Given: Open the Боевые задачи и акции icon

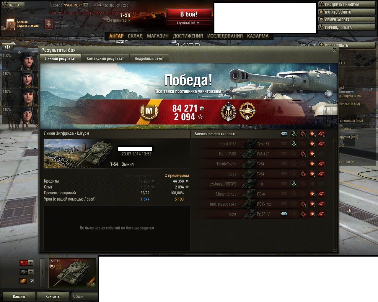Looking at the screenshot, I should click(x=10, y=24).
